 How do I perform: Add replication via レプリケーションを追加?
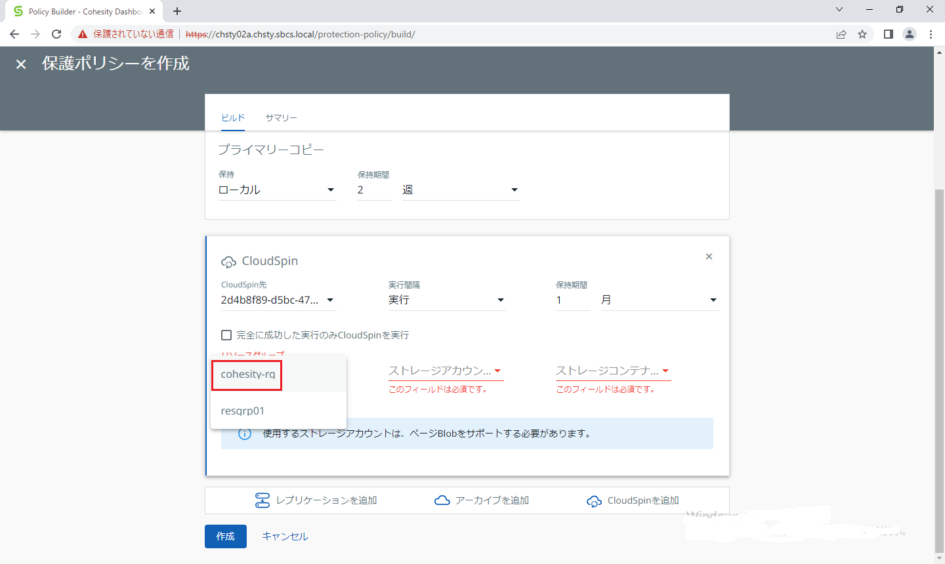326,500
